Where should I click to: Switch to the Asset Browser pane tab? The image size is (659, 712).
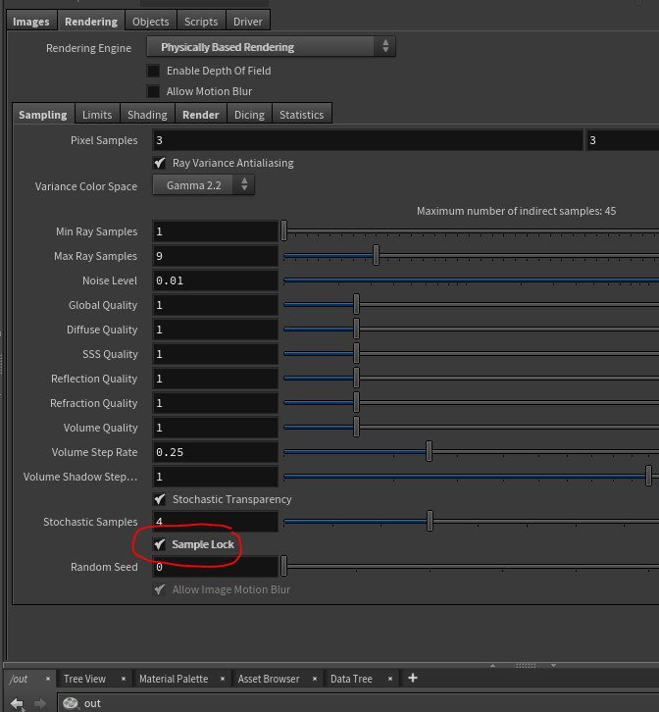coord(268,679)
